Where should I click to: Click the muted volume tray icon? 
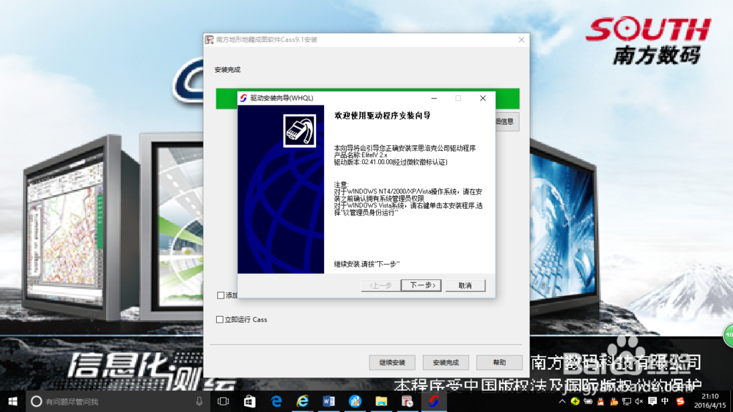tap(639, 401)
